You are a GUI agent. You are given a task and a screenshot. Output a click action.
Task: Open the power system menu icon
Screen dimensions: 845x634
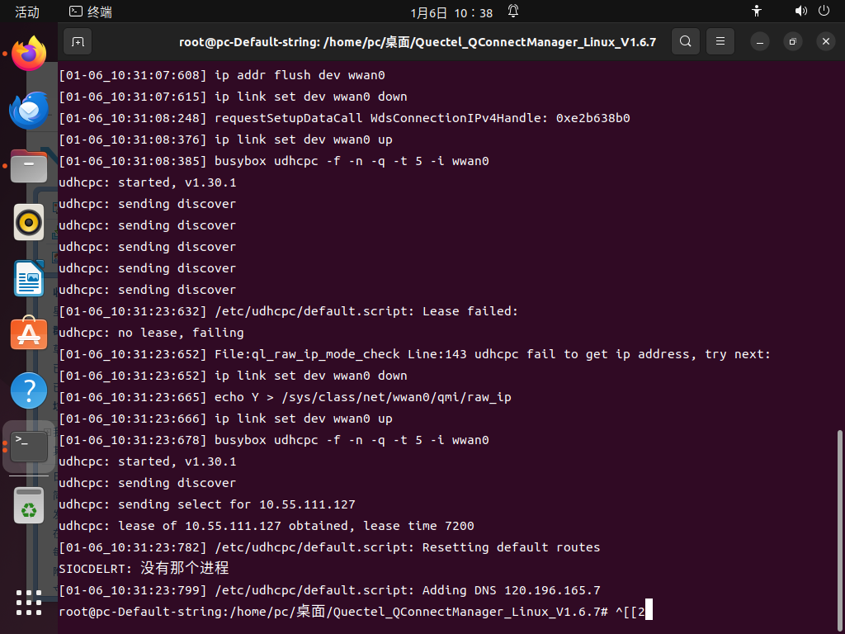824,12
